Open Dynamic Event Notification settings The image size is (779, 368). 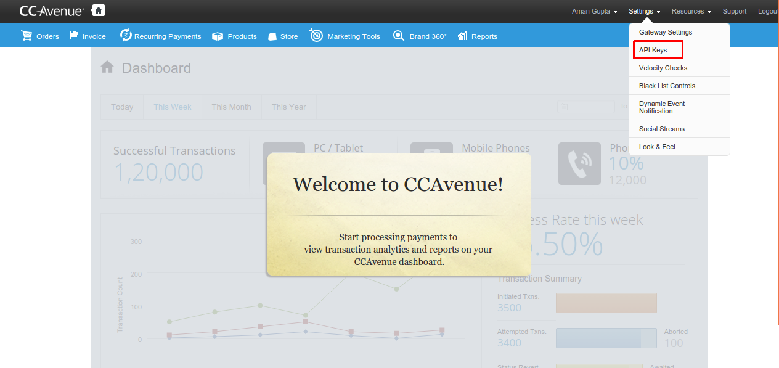pos(662,107)
